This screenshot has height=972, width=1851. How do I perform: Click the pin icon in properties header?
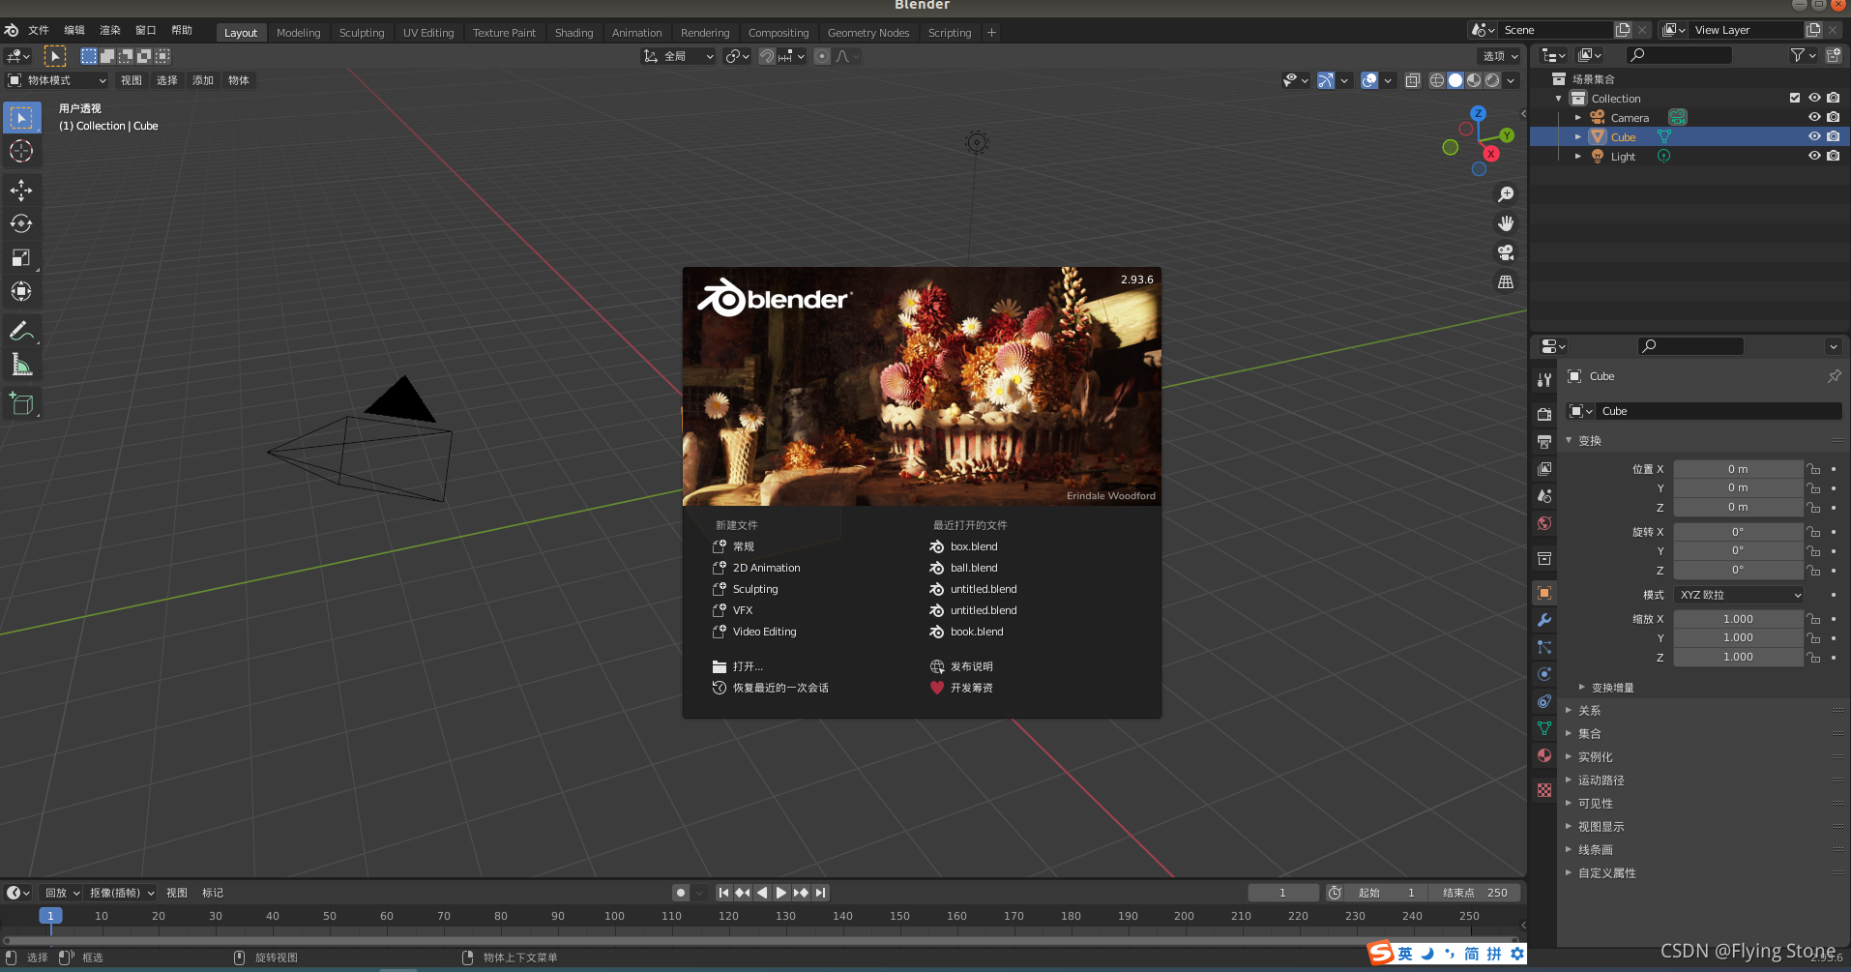pos(1834,376)
